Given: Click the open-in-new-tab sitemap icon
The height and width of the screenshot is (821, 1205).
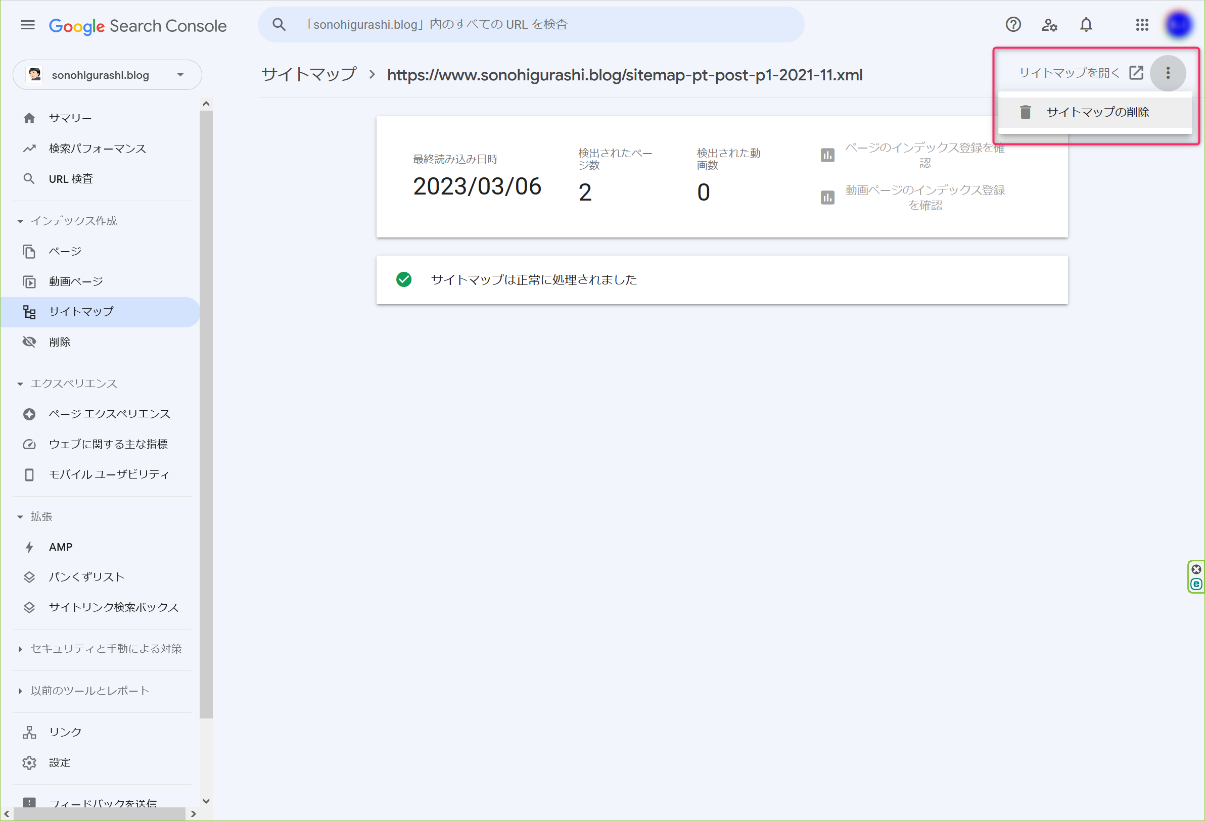Looking at the screenshot, I should pos(1136,73).
